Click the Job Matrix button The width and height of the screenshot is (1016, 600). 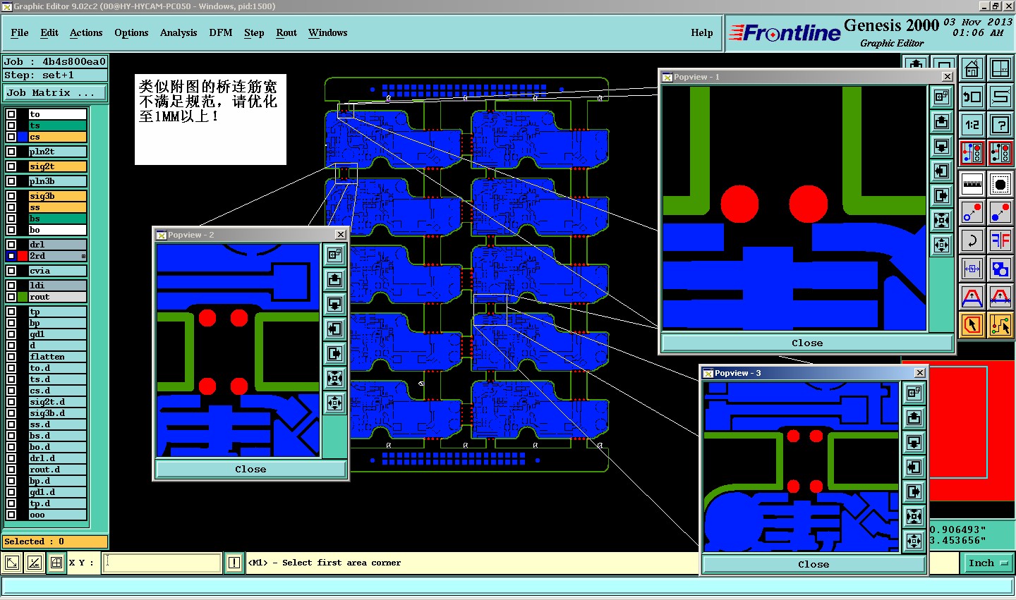56,92
